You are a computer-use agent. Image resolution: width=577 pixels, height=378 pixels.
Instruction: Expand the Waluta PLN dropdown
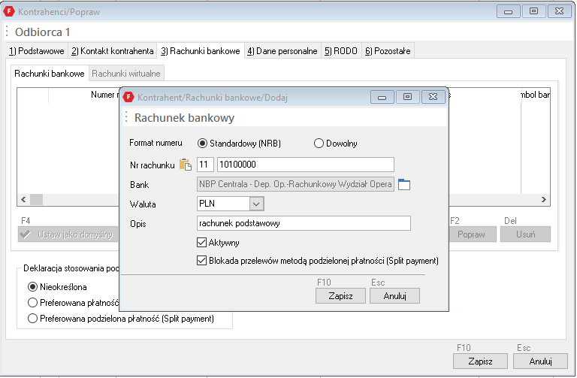click(256, 204)
